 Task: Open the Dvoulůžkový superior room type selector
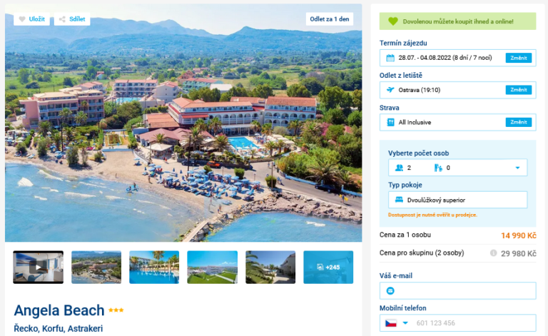[457, 200]
